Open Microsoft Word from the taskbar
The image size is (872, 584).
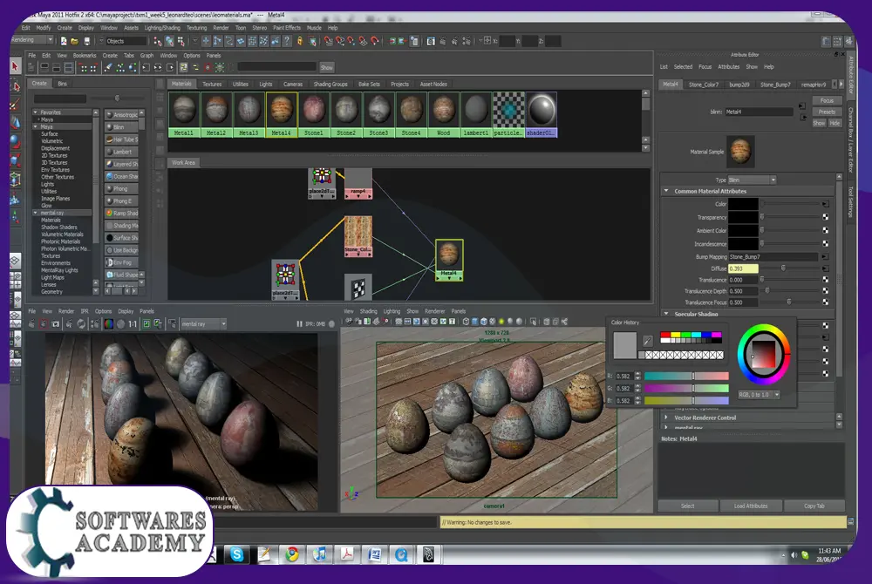tap(374, 554)
